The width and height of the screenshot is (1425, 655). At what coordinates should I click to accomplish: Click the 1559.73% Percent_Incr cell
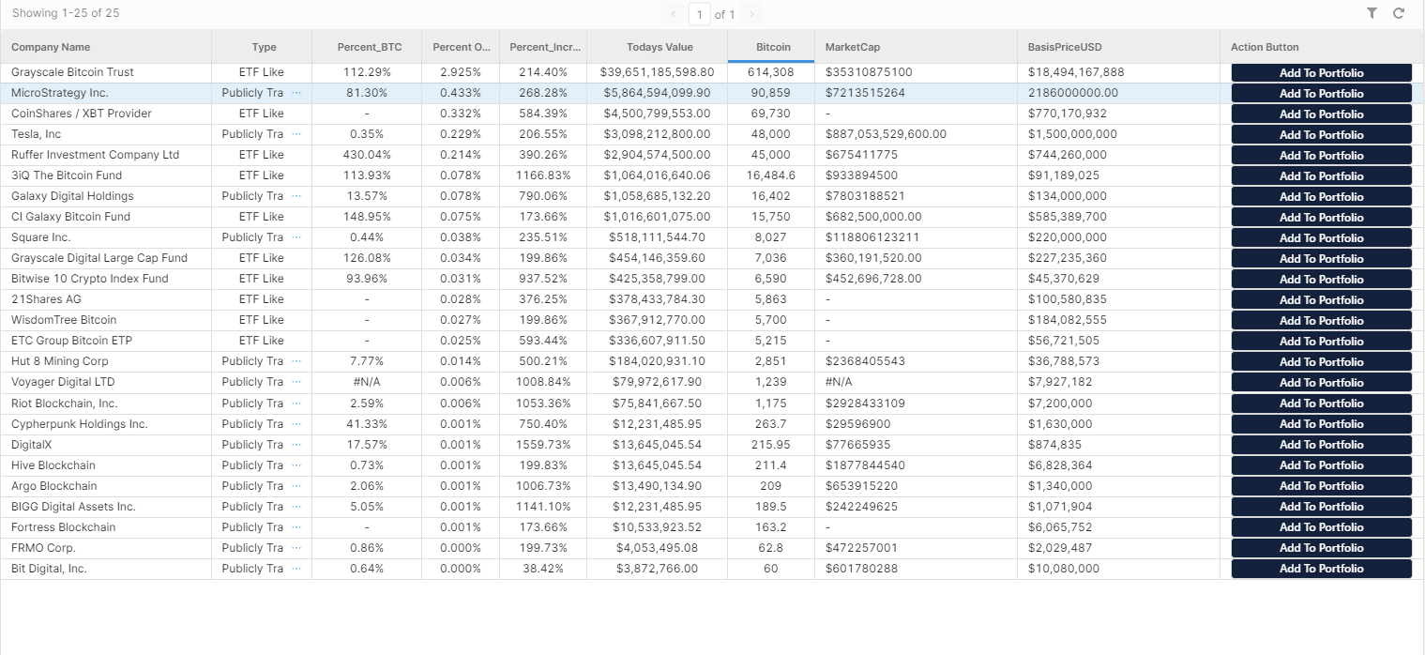coord(543,445)
